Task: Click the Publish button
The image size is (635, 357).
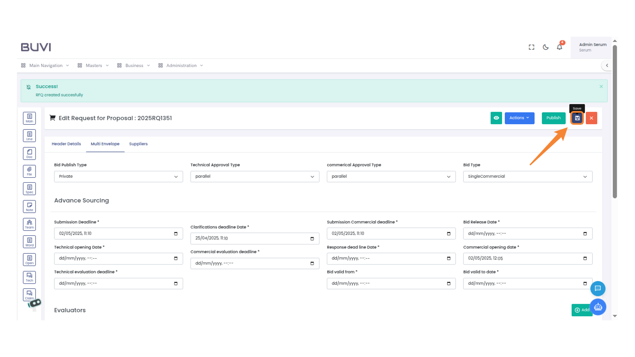Action: 553,118
